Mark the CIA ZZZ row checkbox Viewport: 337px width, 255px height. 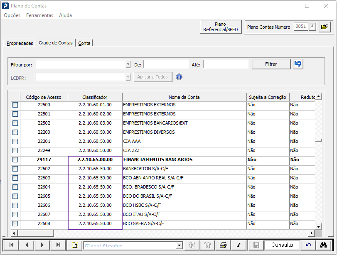(15, 151)
